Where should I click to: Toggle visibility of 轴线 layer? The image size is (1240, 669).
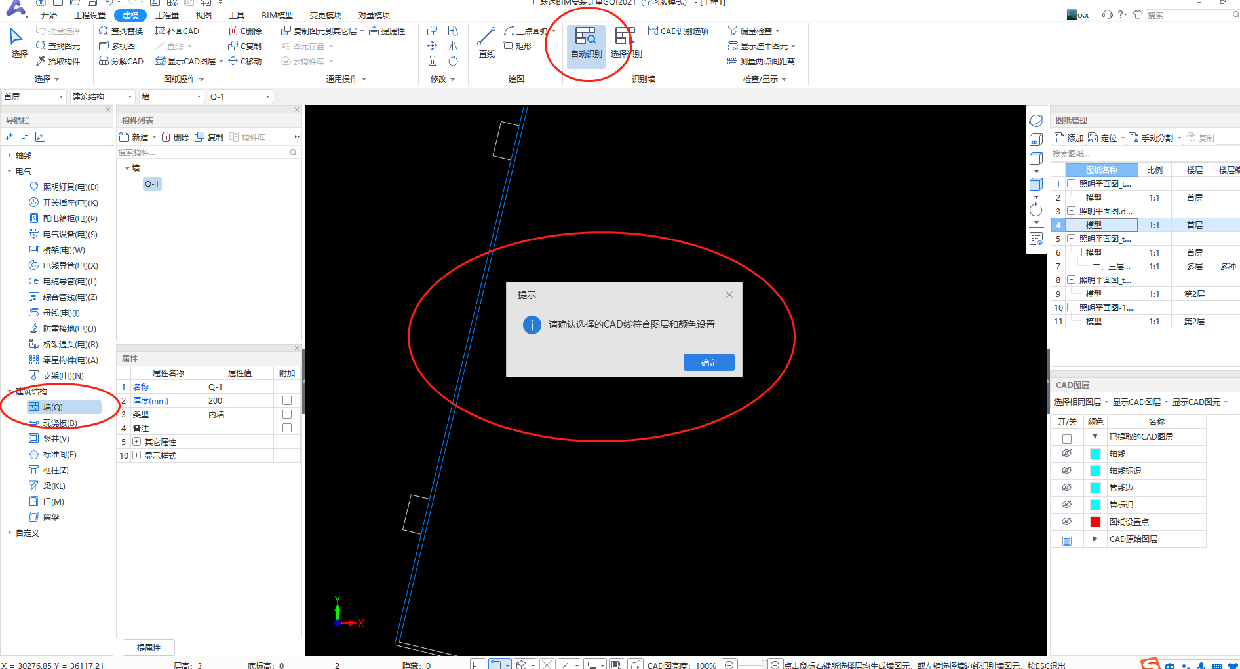pyautogui.click(x=1066, y=453)
